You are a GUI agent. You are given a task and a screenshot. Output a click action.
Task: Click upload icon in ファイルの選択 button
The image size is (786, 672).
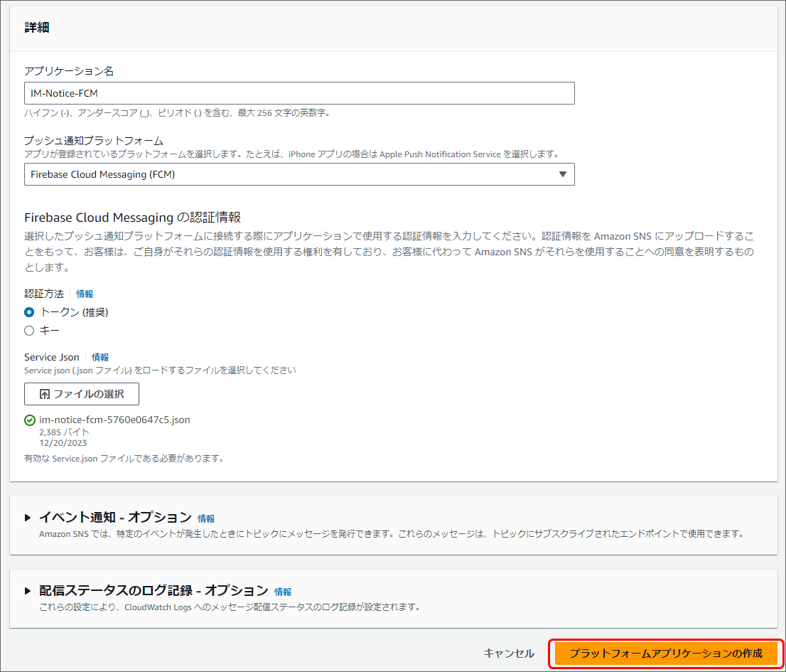click(x=45, y=394)
